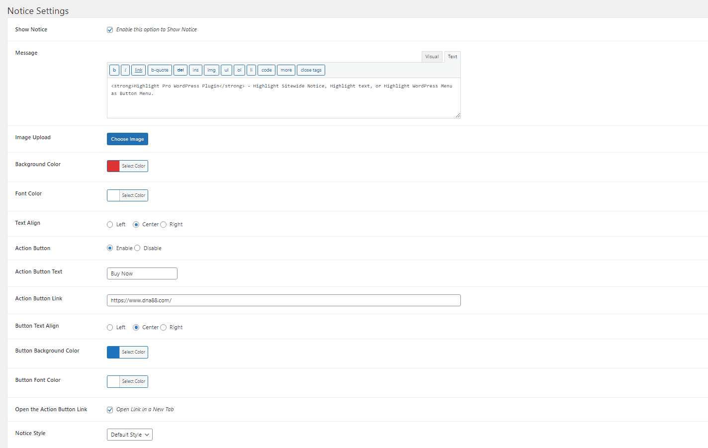The image size is (708, 448).
Task: Set Button Text Align to Center
Action: [136, 328]
